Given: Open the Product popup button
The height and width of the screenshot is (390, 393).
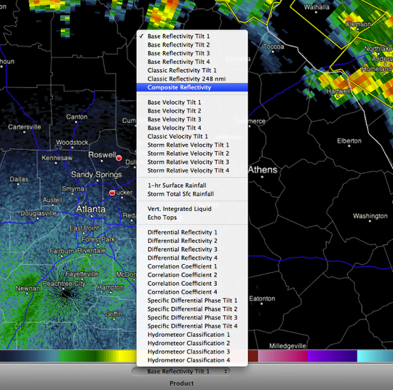Looking at the screenshot, I should [x=180, y=371].
